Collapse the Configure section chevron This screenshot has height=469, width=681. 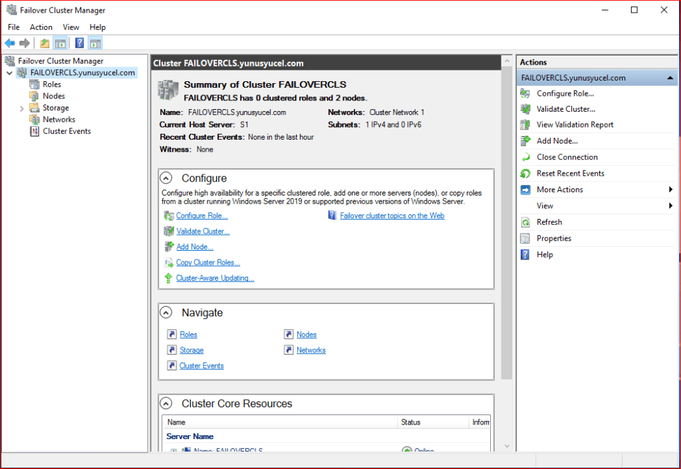pos(166,178)
